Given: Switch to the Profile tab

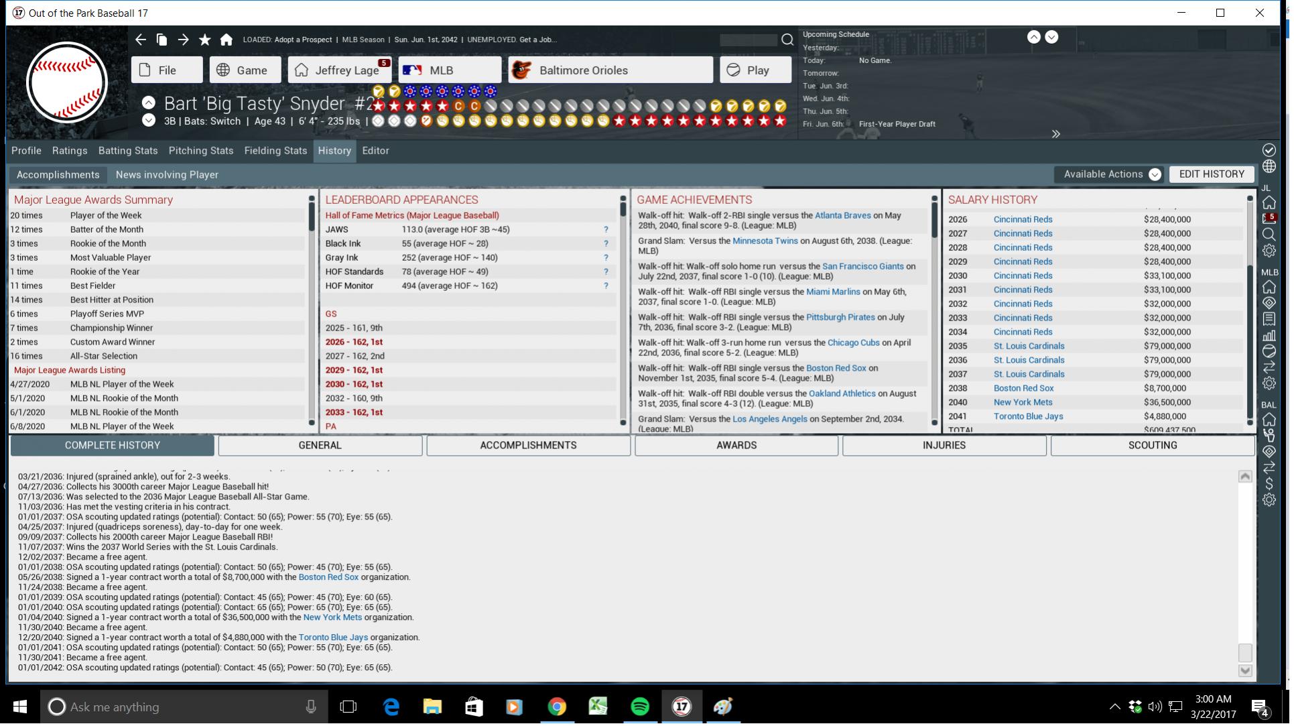Looking at the screenshot, I should coord(26,151).
